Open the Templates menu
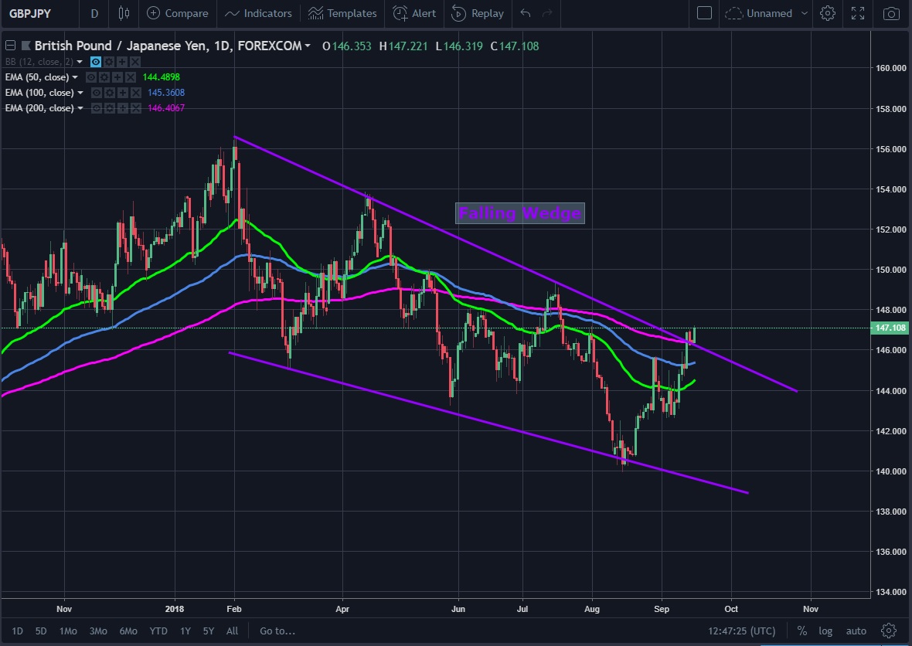912x646 pixels. click(342, 13)
